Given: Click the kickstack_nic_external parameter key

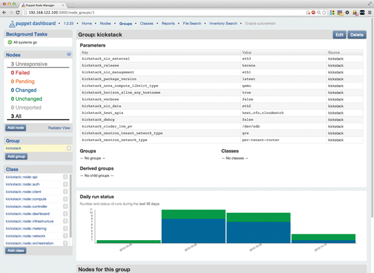Looking at the screenshot, I should [x=106, y=58].
